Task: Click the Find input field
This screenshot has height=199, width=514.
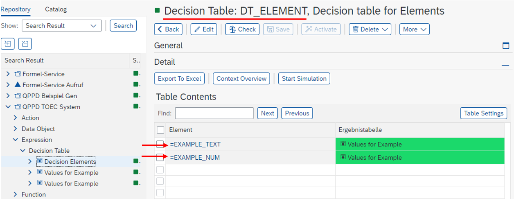Action: [x=214, y=113]
